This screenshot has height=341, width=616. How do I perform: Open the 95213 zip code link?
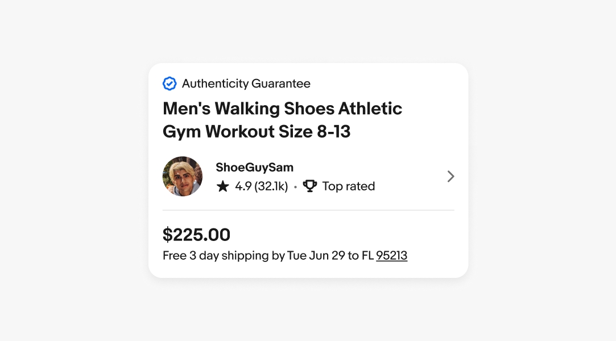392,255
